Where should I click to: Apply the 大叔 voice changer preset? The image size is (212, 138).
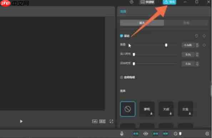click(x=166, y=109)
